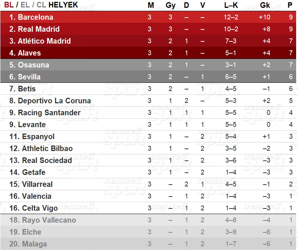Open the Real Madrid team entry

point(38,29)
